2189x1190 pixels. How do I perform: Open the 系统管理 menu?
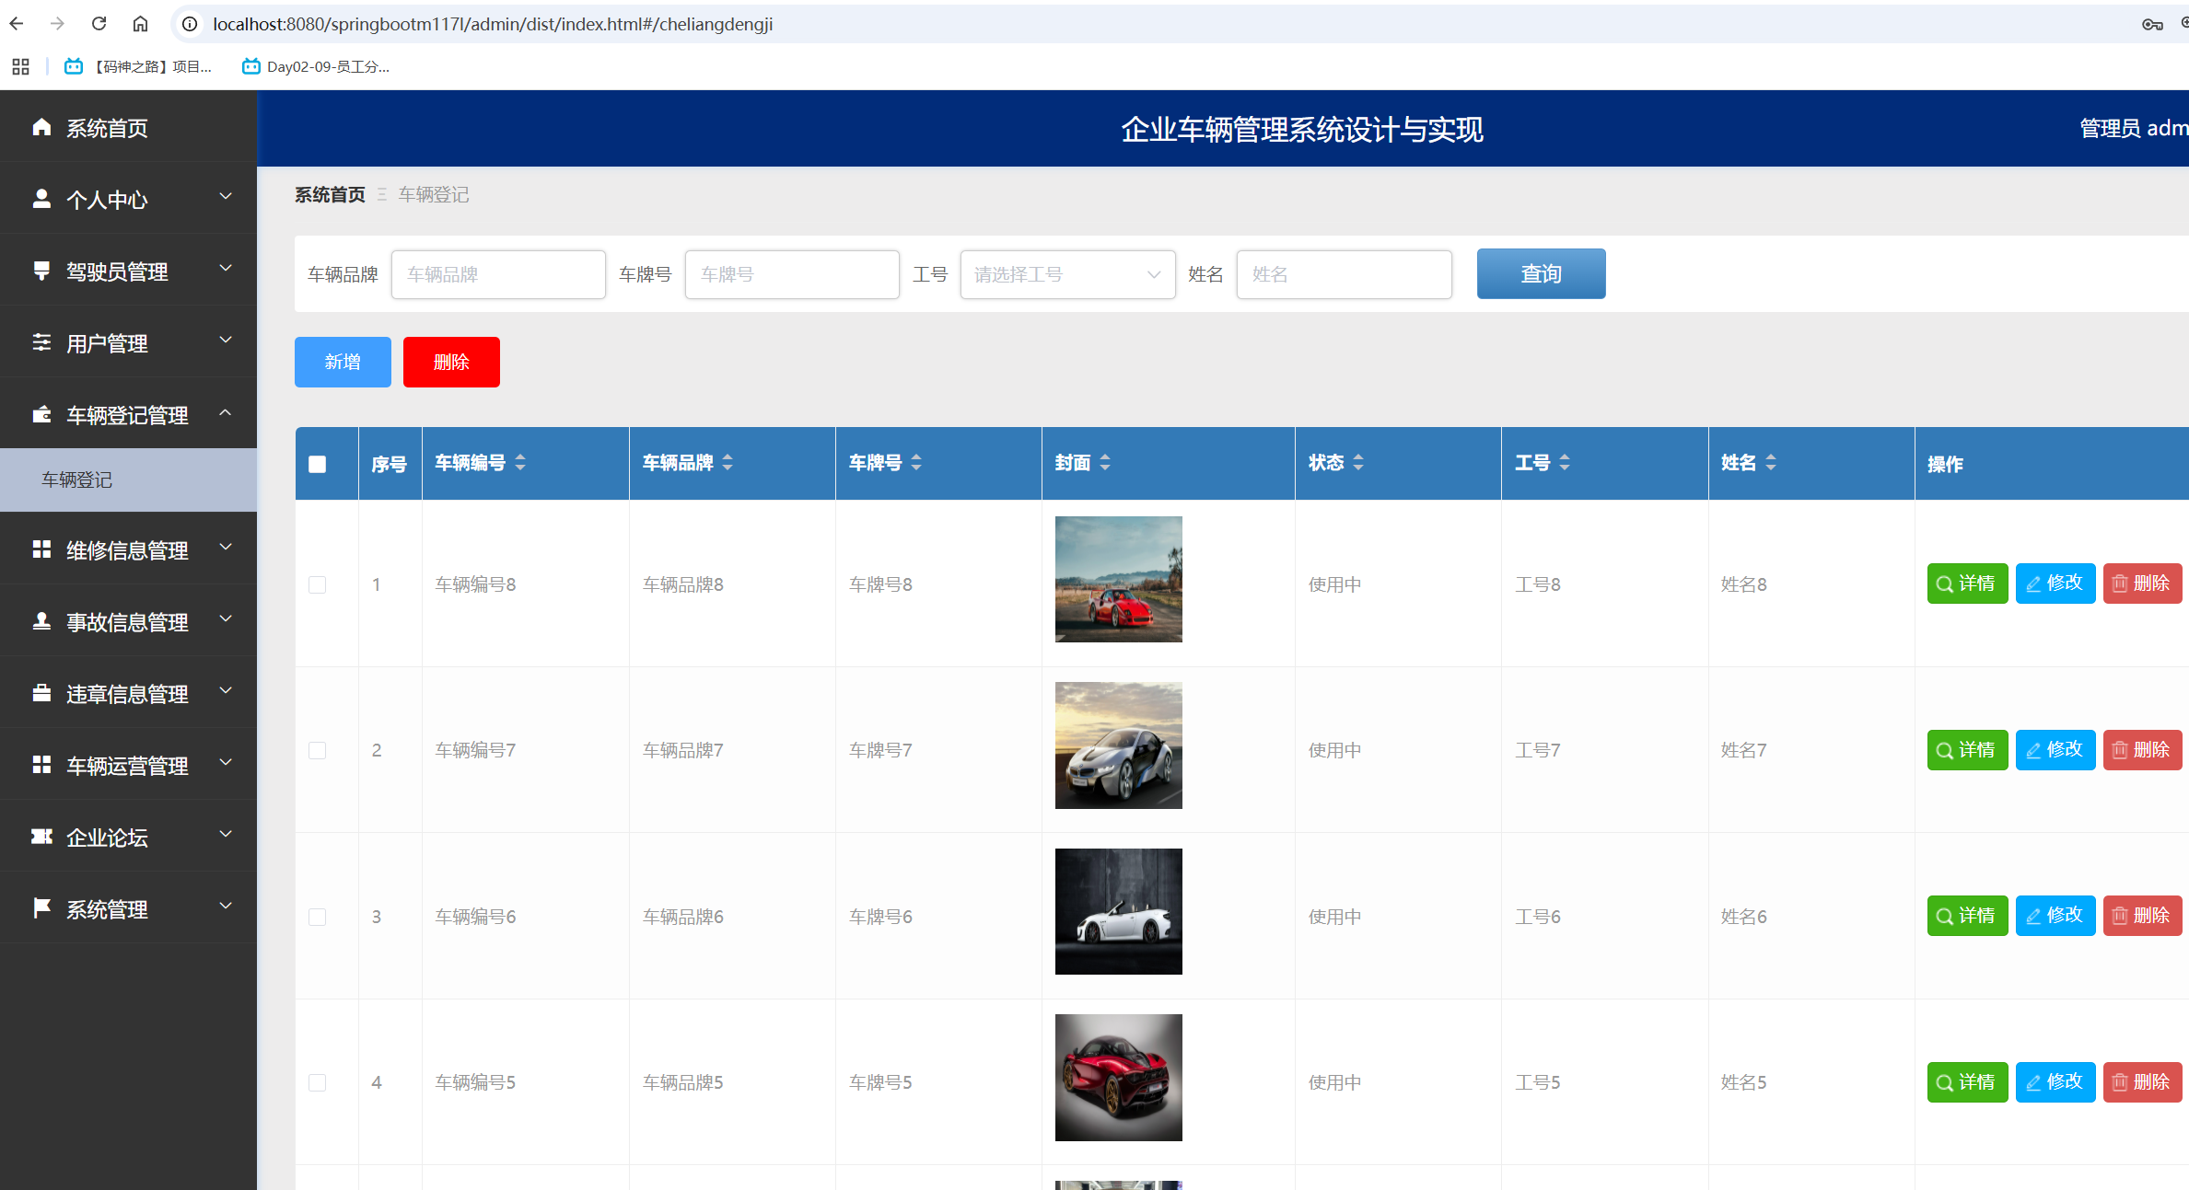click(128, 908)
